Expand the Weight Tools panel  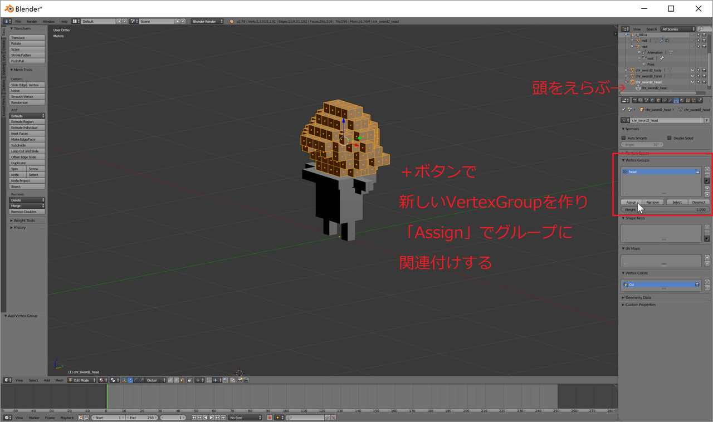coord(25,220)
